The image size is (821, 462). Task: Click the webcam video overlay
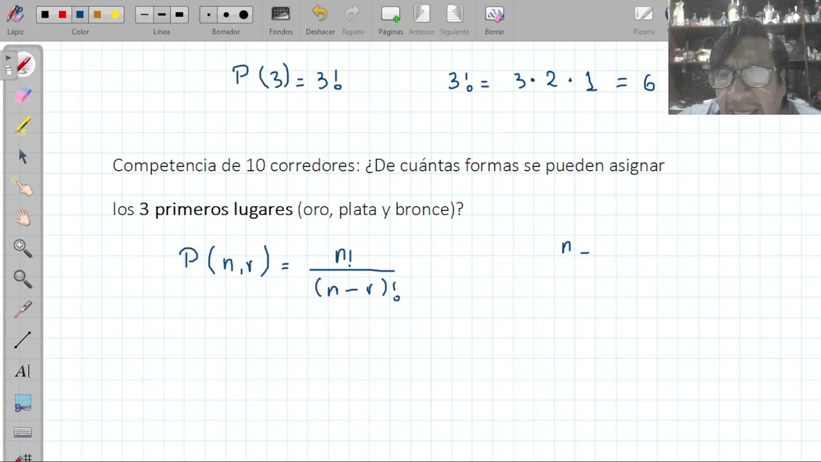[745, 57]
